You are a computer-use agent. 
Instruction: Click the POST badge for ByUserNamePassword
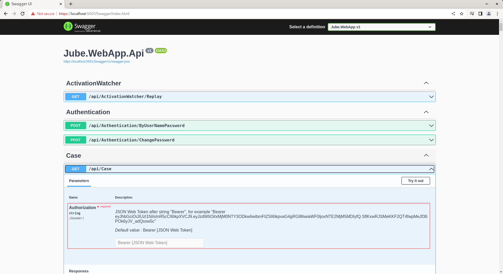tap(75, 125)
